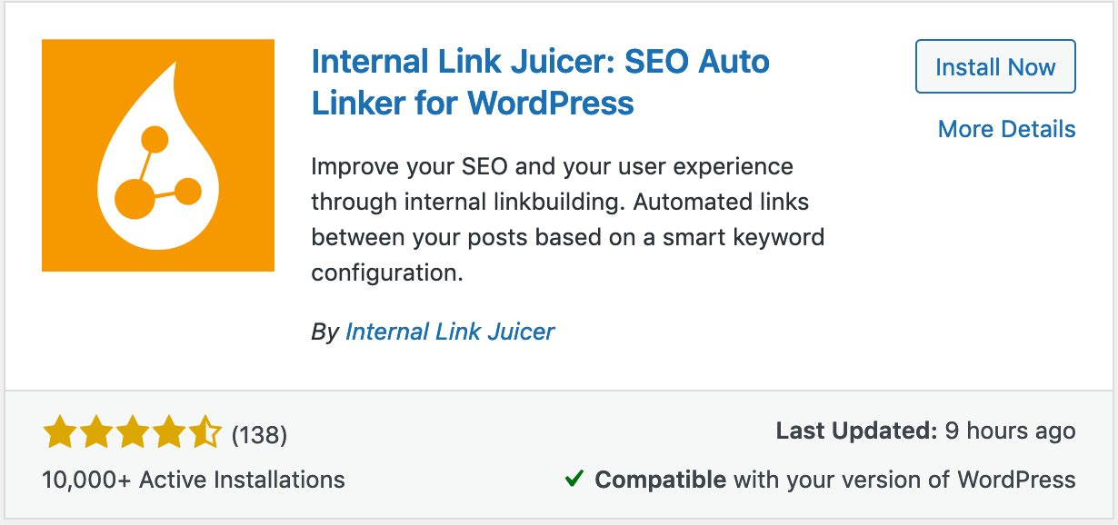Click the plugin description paragraph
Image resolution: width=1118 pixels, height=525 pixels.
[x=567, y=220]
